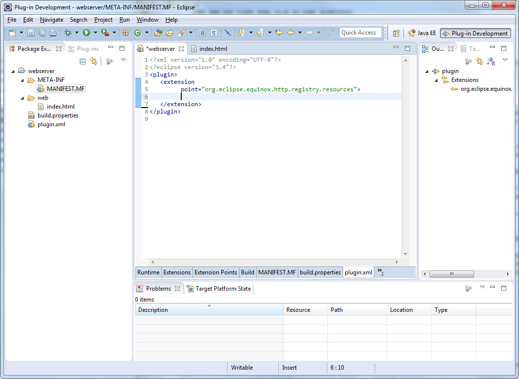Viewport: 519px width, 379px height.
Task: Run the project with green play icon
Action: [x=86, y=33]
